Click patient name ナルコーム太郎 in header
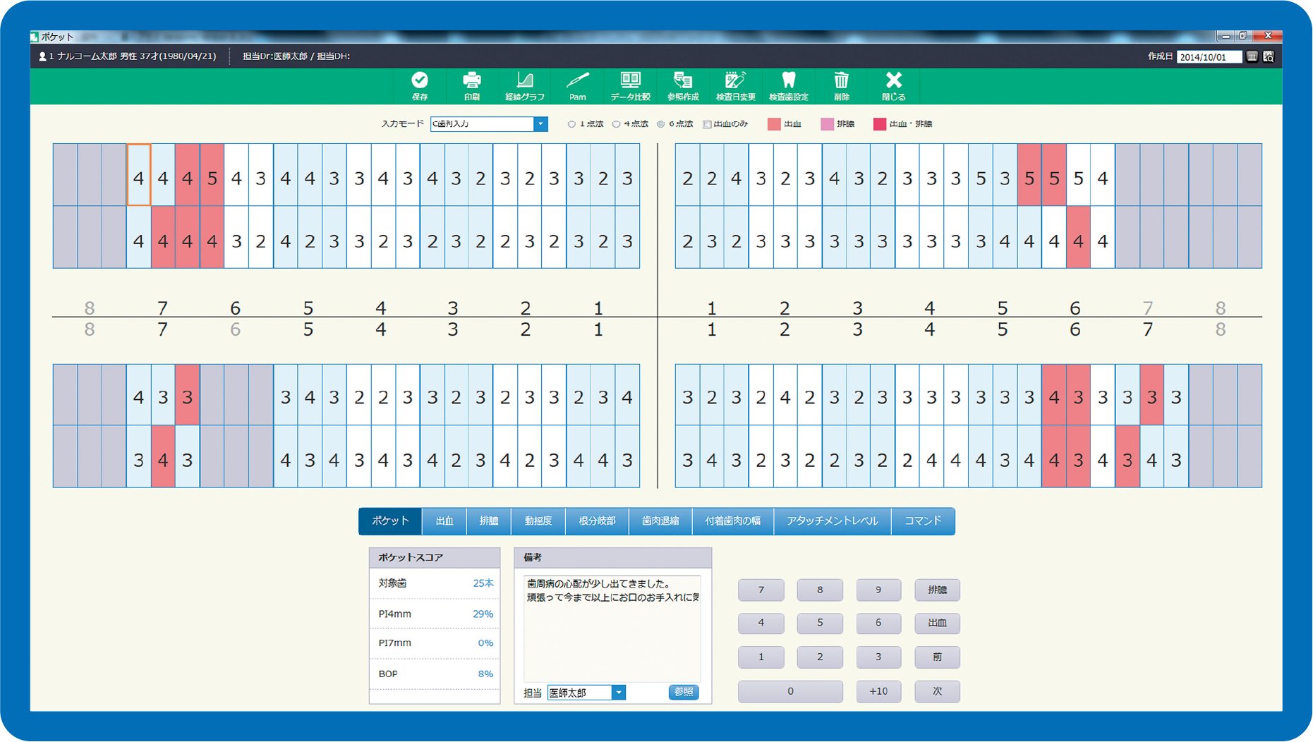1313x742 pixels. point(87,56)
